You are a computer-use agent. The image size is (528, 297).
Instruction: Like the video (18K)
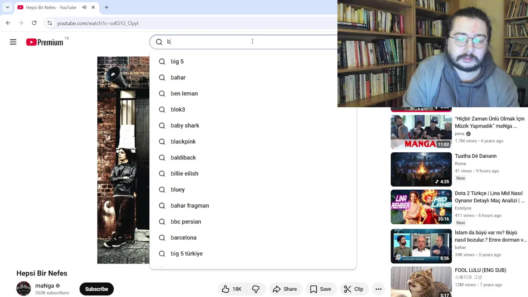232,289
